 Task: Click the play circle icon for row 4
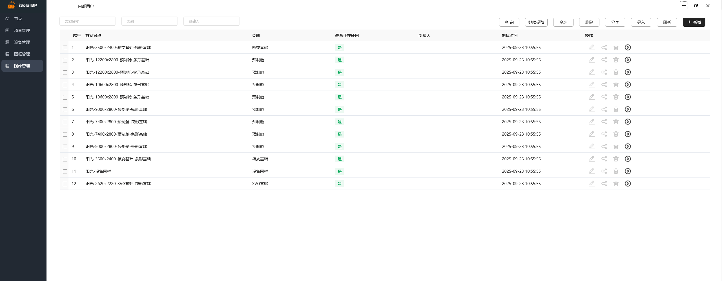coord(628,85)
